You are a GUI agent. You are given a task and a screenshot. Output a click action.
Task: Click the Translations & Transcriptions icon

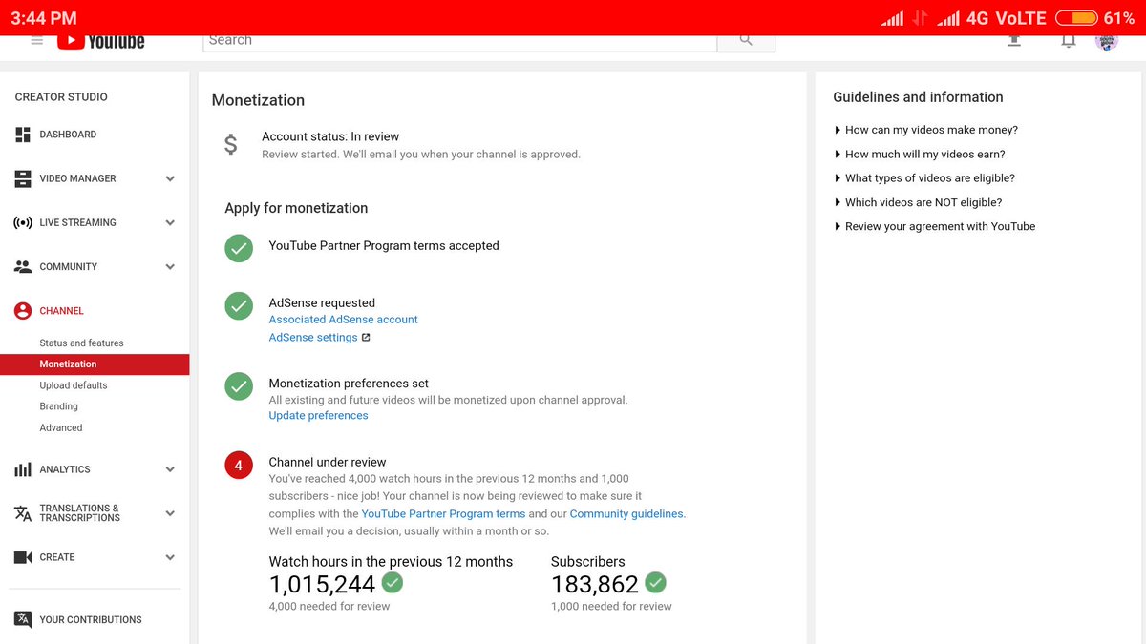(23, 513)
